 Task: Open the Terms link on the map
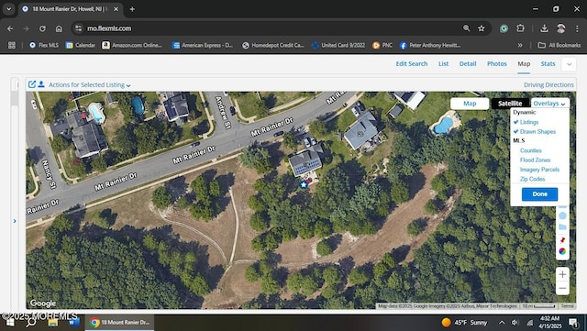click(567, 306)
